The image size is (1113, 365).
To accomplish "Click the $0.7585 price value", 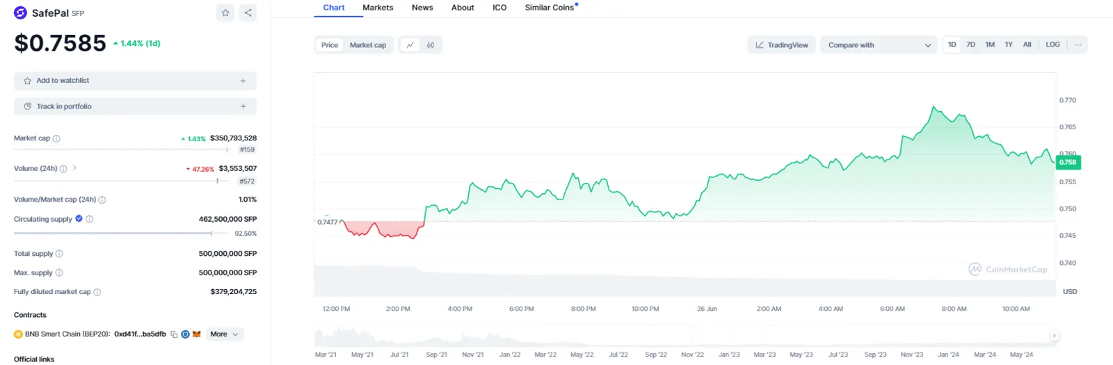I will pyautogui.click(x=61, y=43).
